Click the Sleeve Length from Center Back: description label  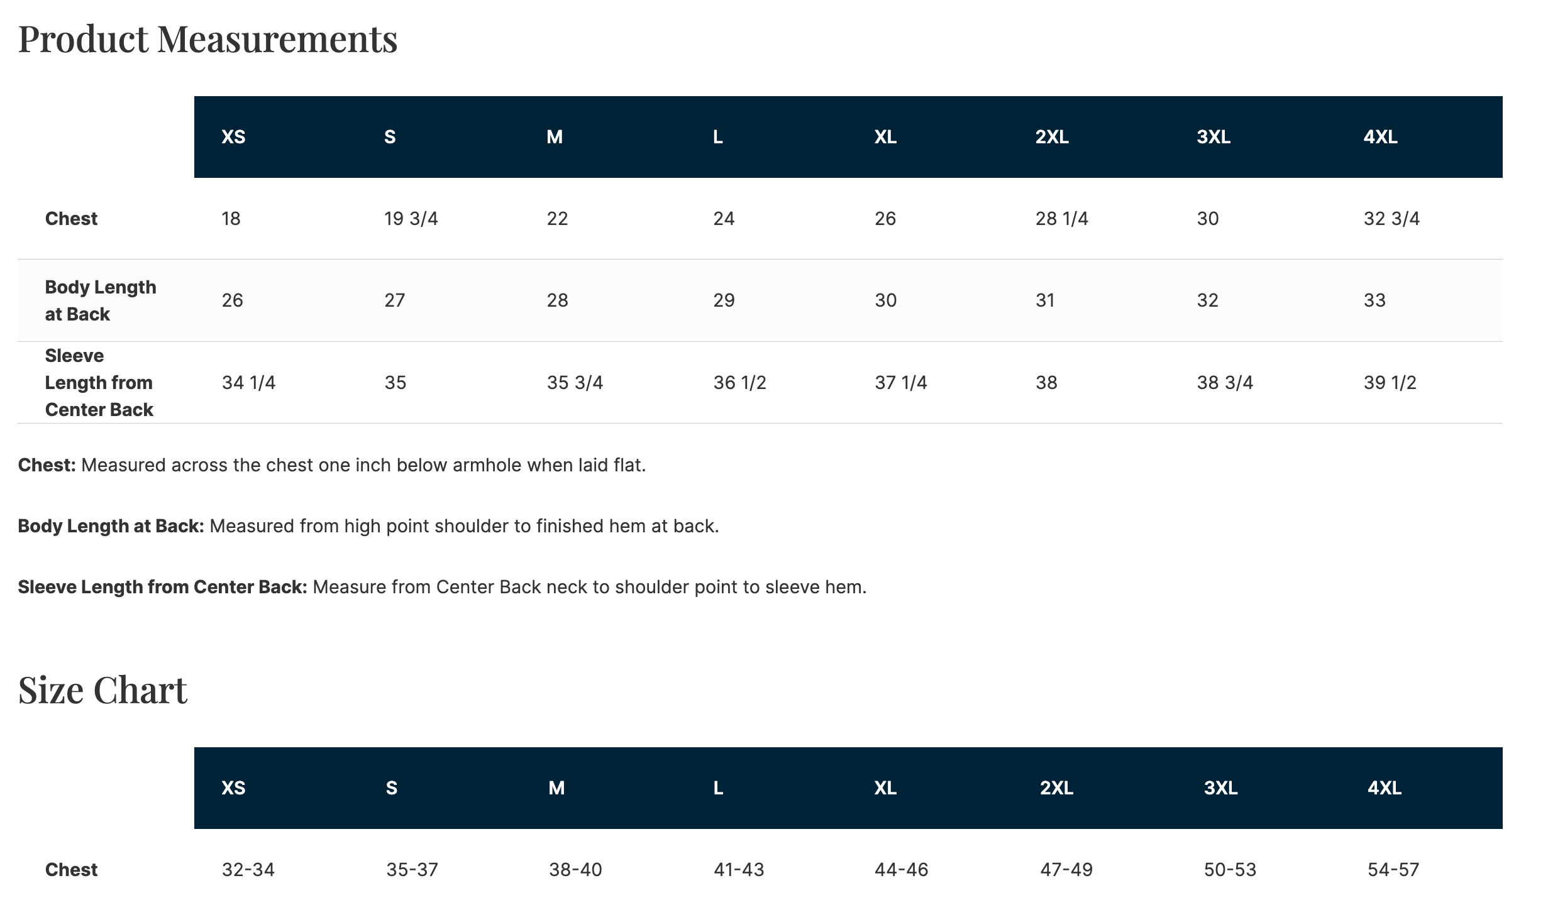(162, 587)
